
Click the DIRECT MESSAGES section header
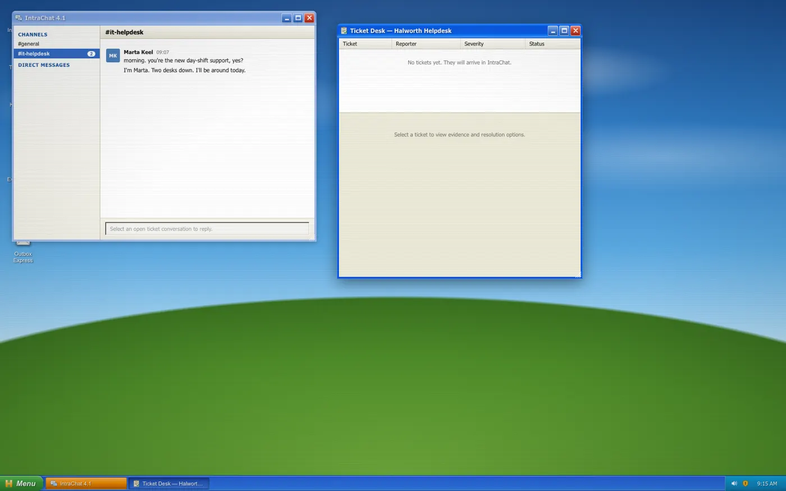pos(44,65)
